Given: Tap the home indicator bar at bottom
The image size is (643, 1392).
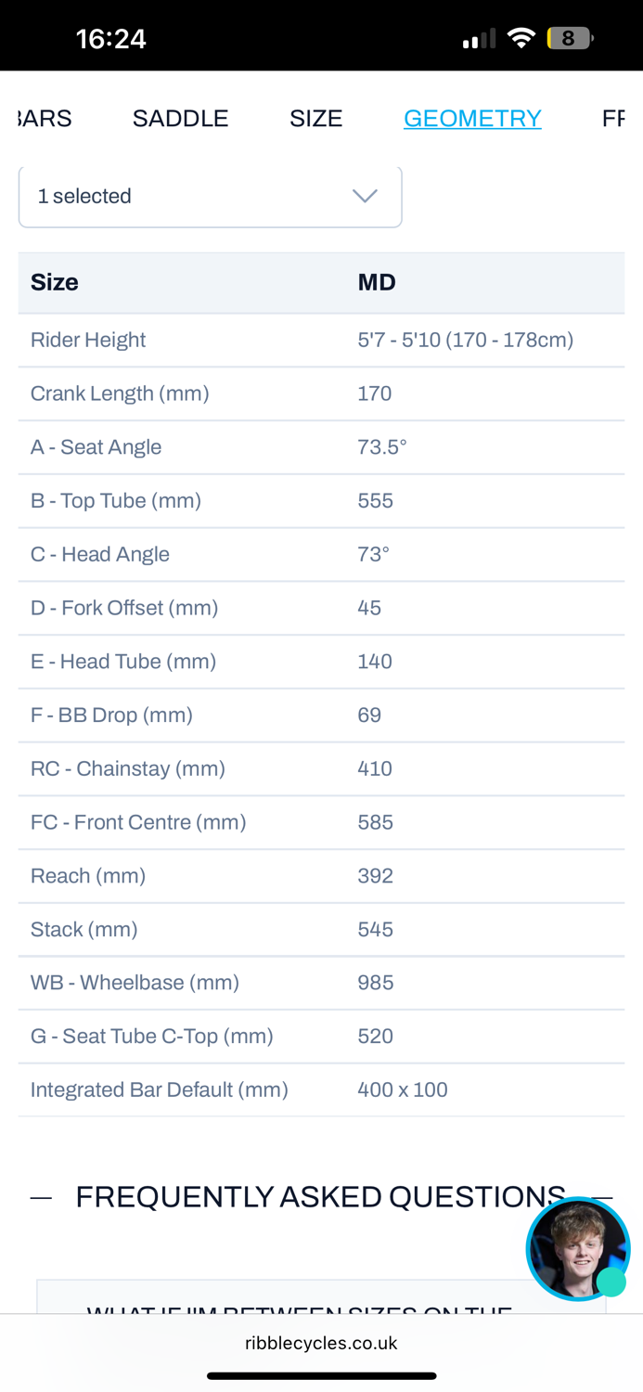Looking at the screenshot, I should [321, 1376].
